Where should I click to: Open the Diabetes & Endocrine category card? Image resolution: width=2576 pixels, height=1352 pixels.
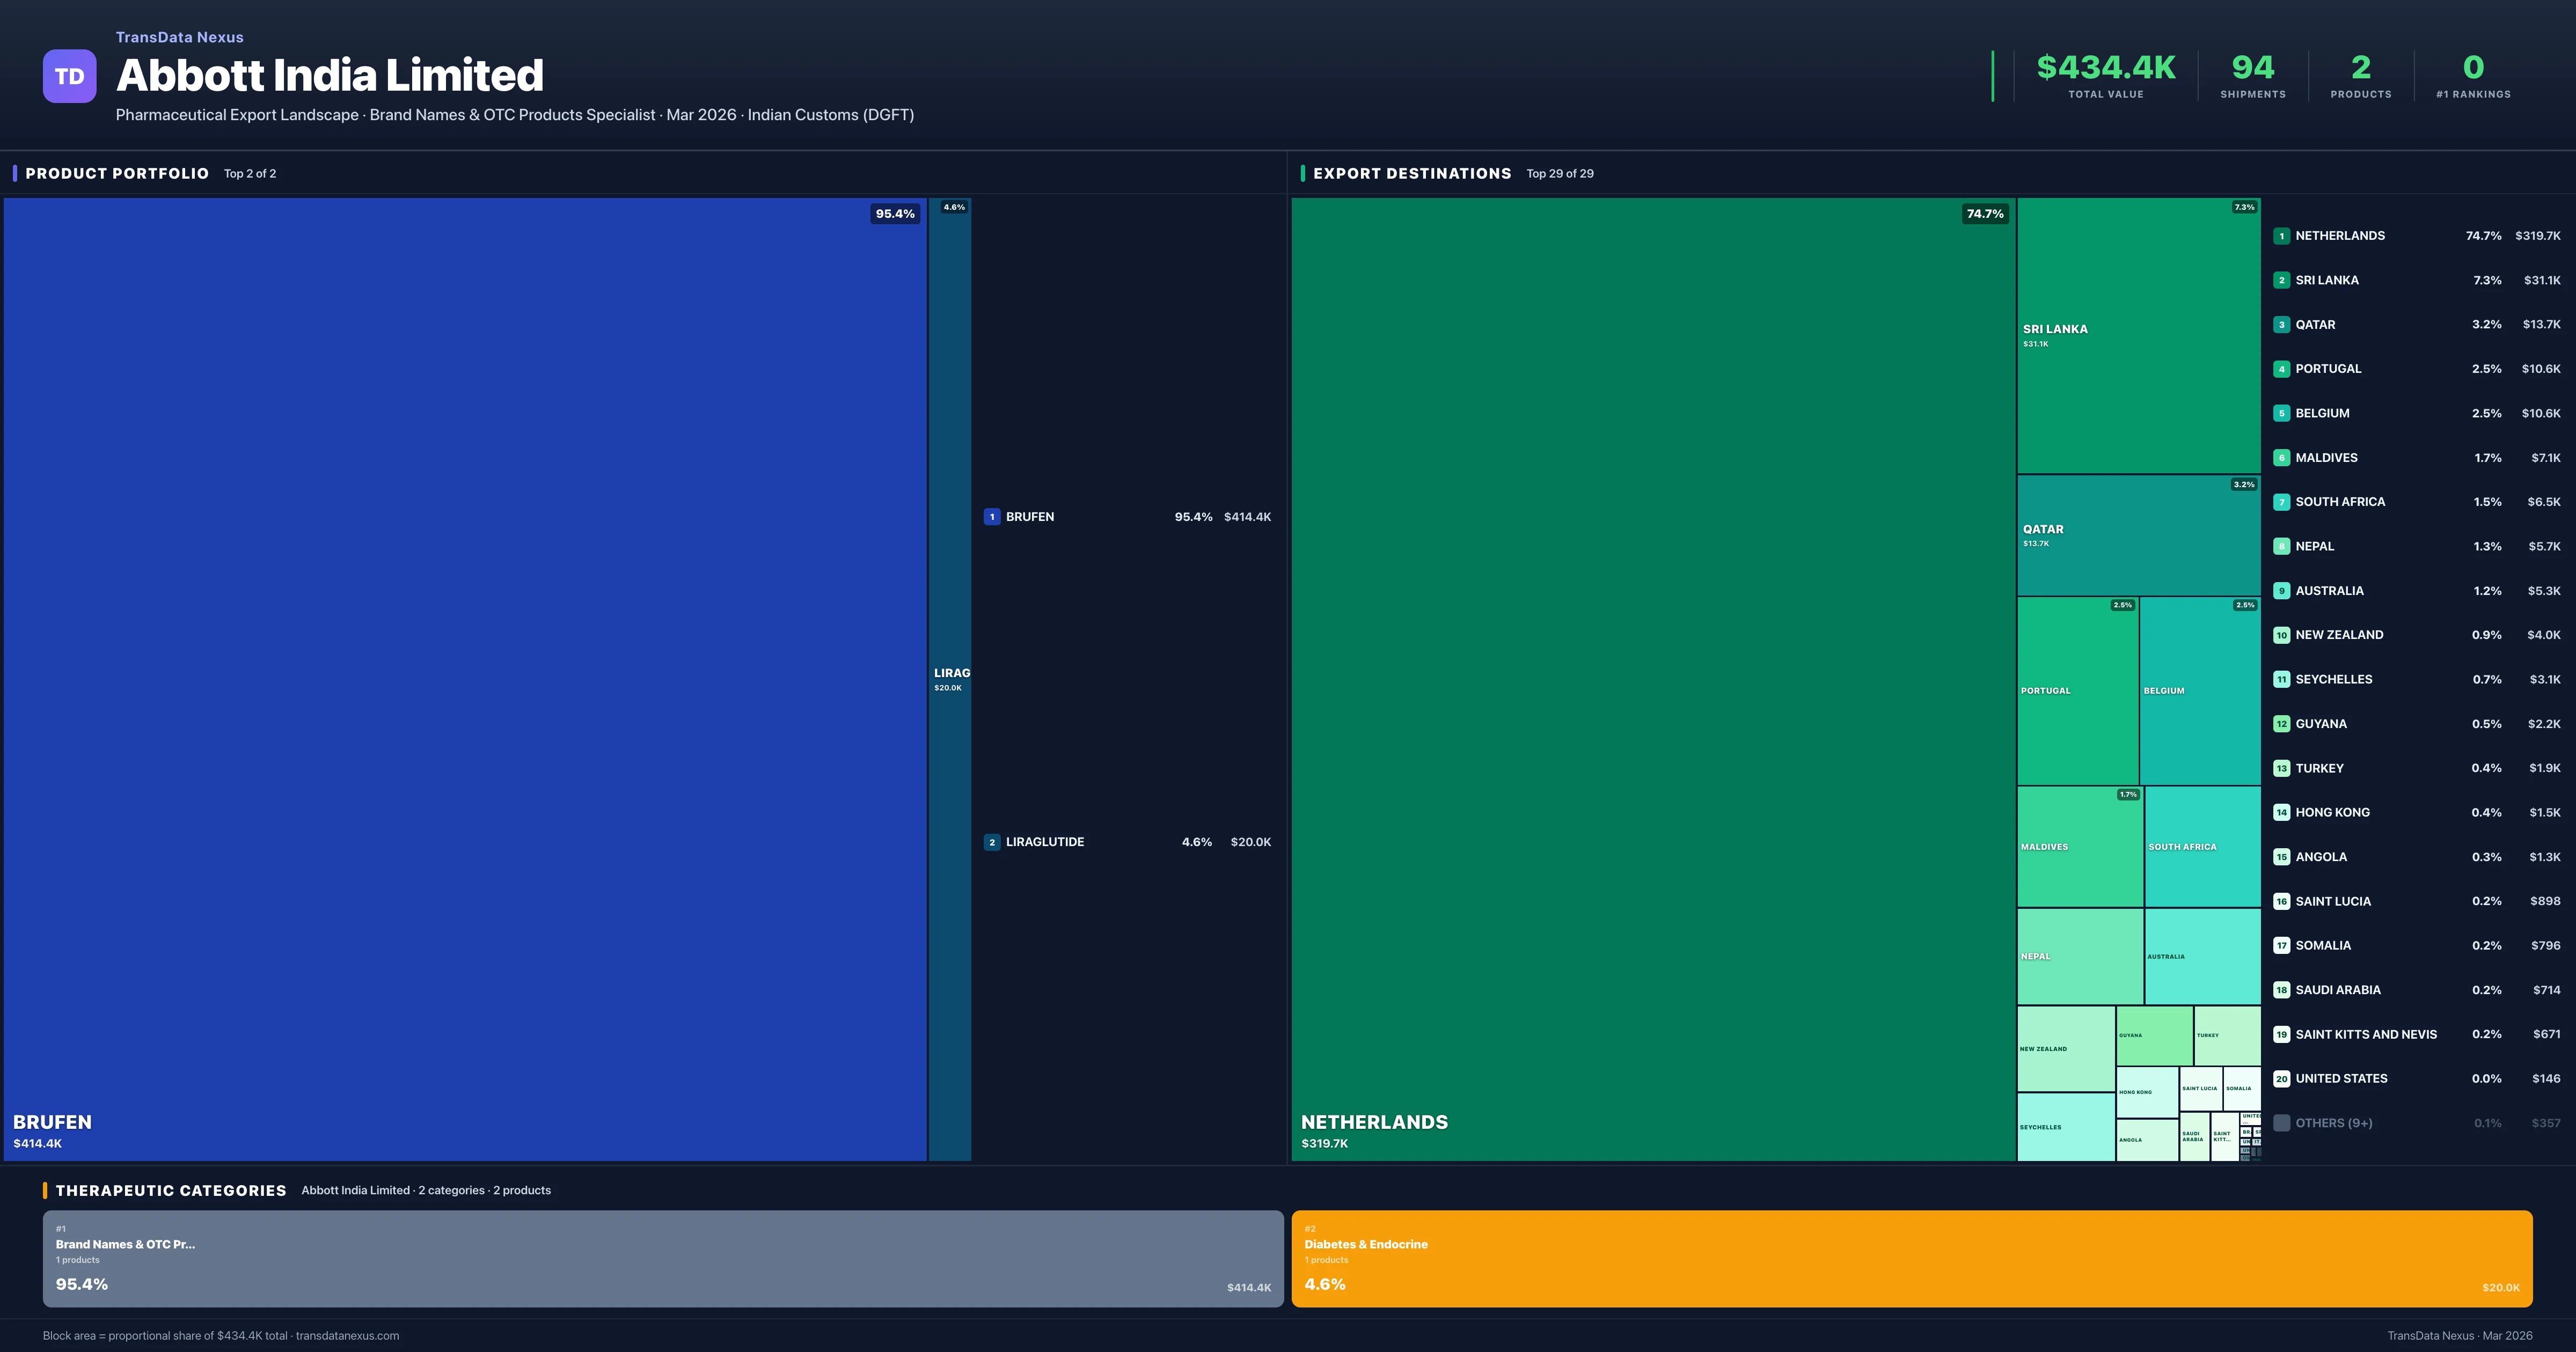pos(1911,1258)
